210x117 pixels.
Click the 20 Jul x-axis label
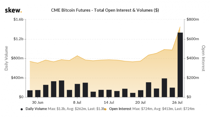point(140,102)
